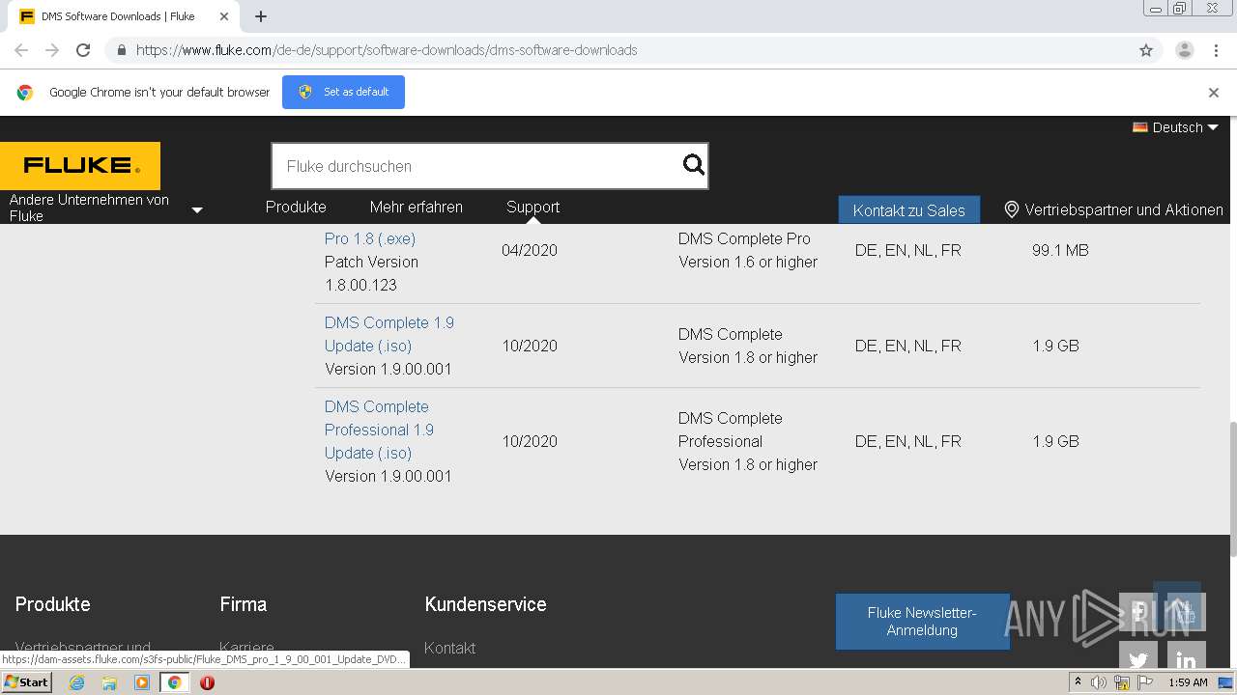
Task: Expand Andere Unternehmen von Fluke dropdown
Action: 197,209
